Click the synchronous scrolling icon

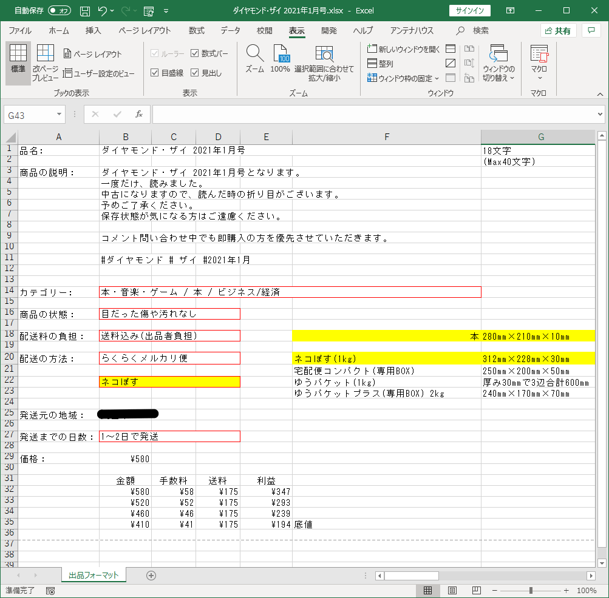point(469,63)
